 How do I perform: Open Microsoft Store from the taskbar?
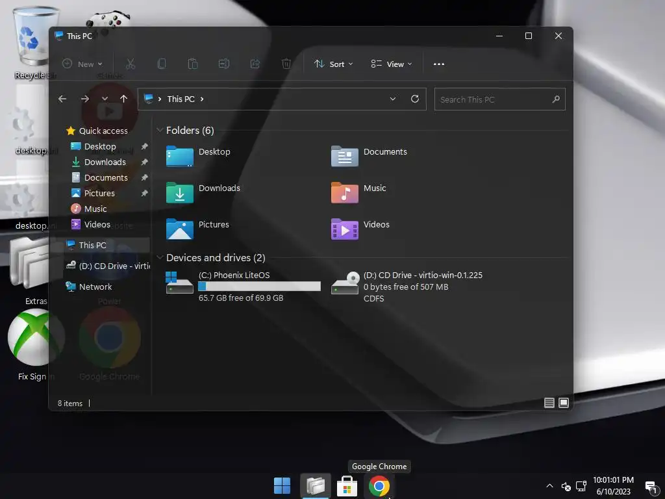coord(347,486)
